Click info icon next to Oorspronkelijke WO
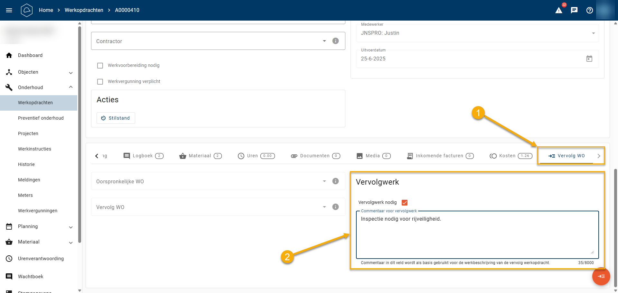Screen dimensions: 618x293 tap(335, 181)
